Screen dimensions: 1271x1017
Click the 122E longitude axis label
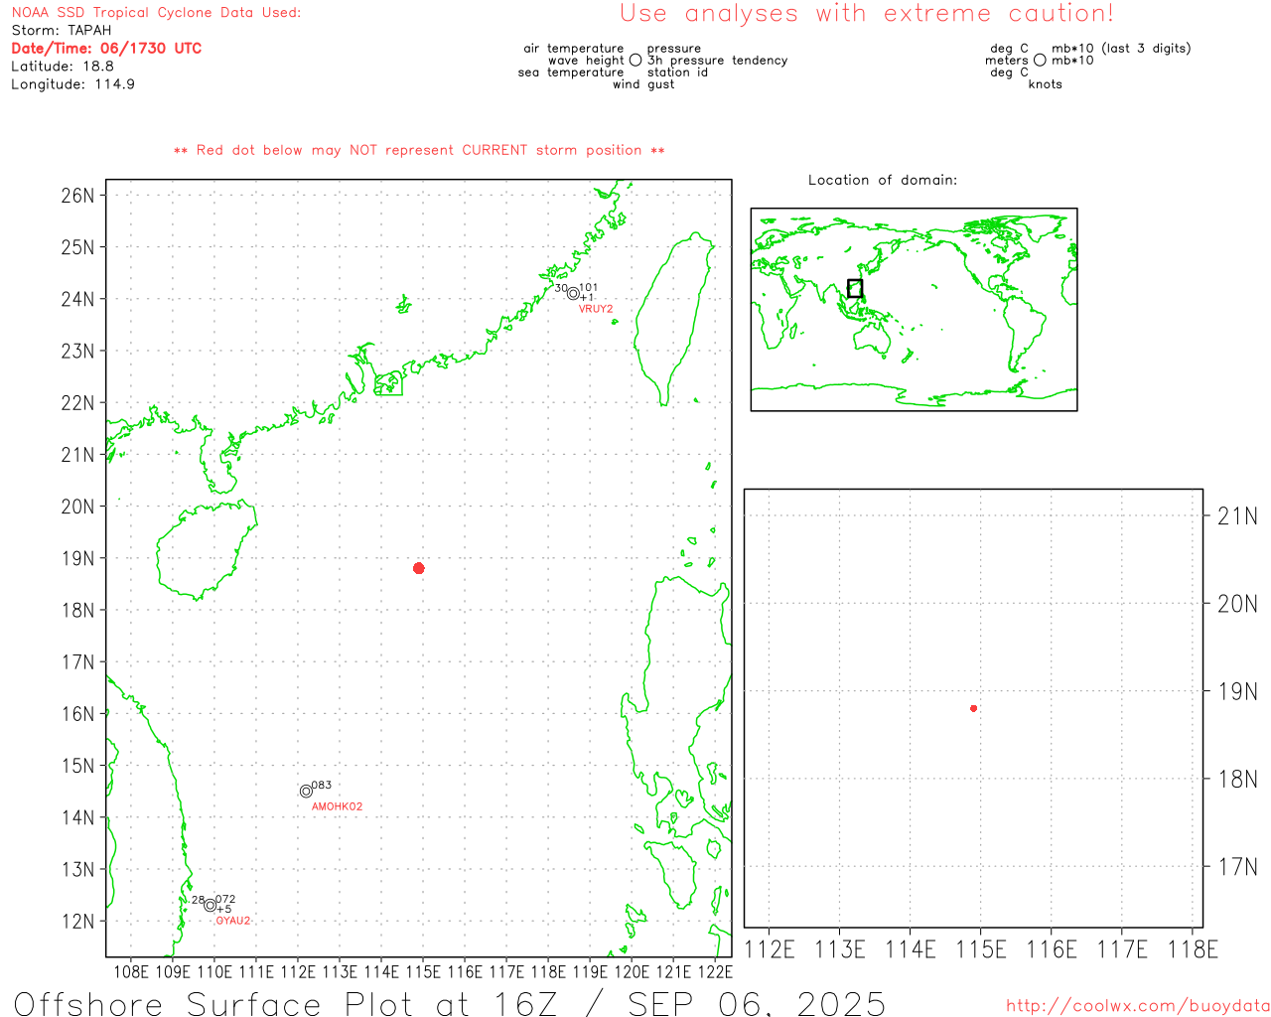click(x=715, y=972)
